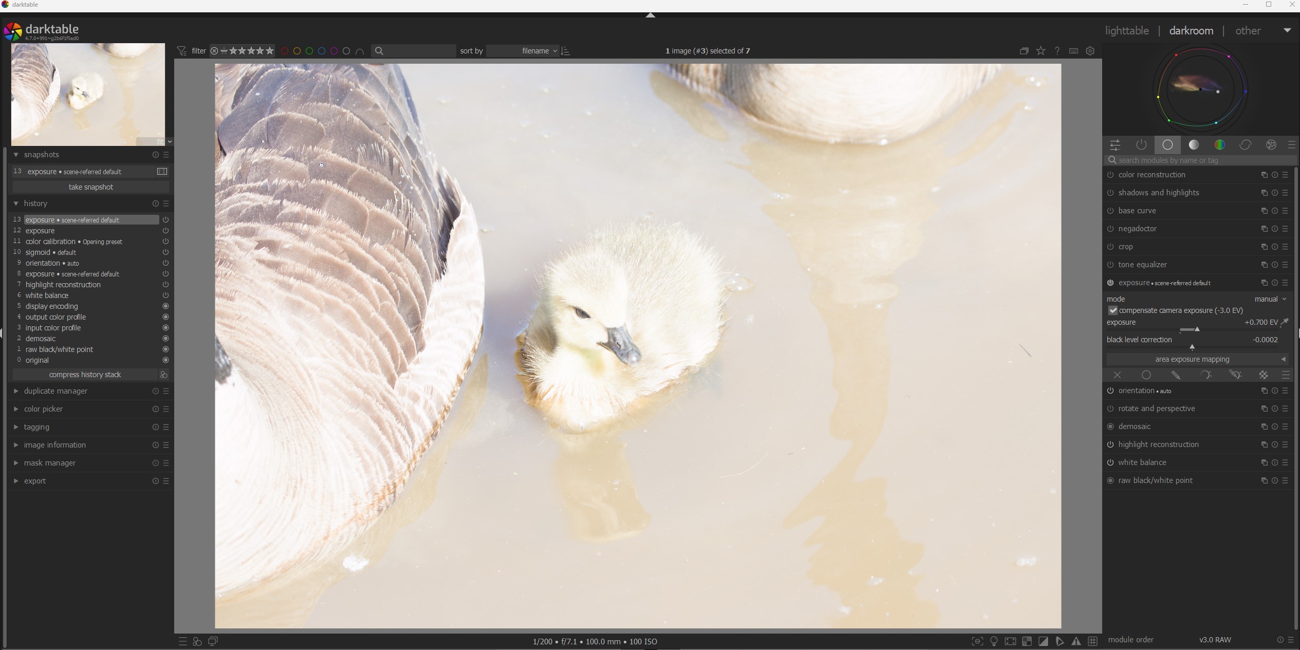Turn off the white balance module
The width and height of the screenshot is (1300, 650).
coord(1110,463)
